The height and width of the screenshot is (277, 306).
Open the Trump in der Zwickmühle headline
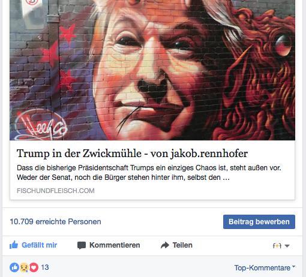(132, 153)
